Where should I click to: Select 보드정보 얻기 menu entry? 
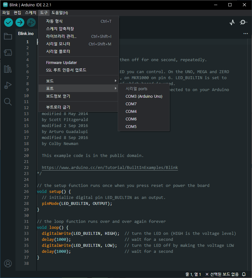click(79, 96)
